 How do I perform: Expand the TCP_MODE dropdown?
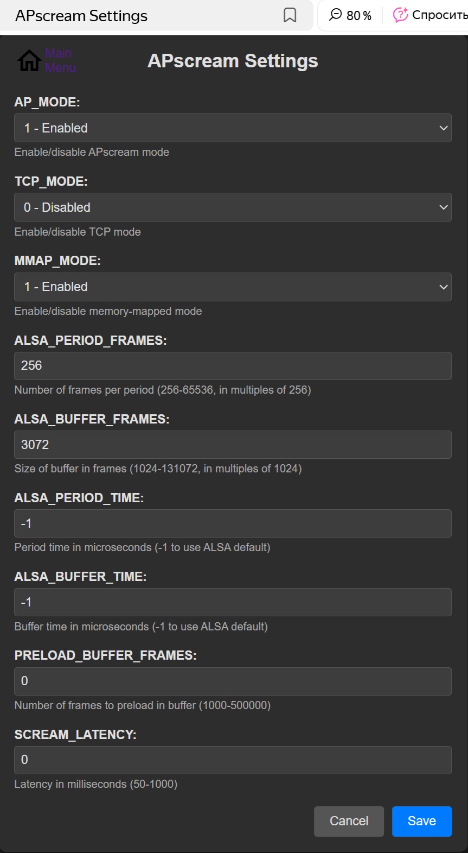(233, 207)
